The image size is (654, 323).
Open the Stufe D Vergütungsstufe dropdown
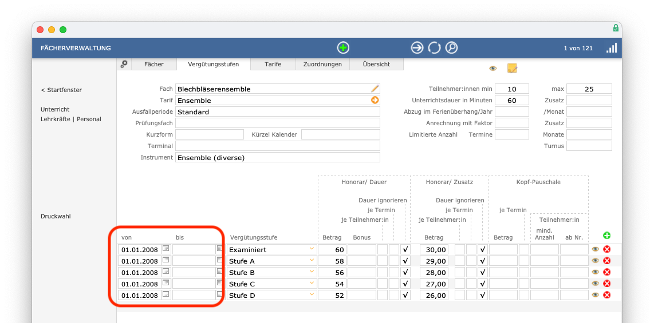tap(312, 294)
